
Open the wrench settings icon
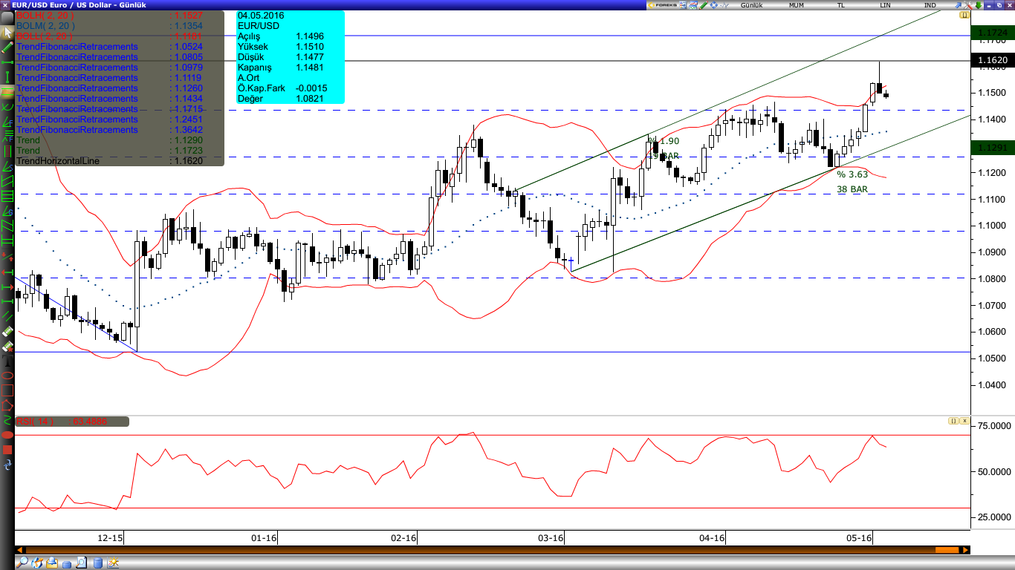(x=968, y=5)
